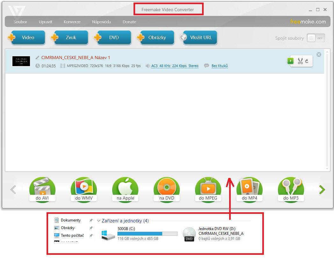This screenshot has width=334, height=258.
Task: Select the CIMRMAN_CESKE_NEBE_A Název 1 title
Action: tap(76, 58)
